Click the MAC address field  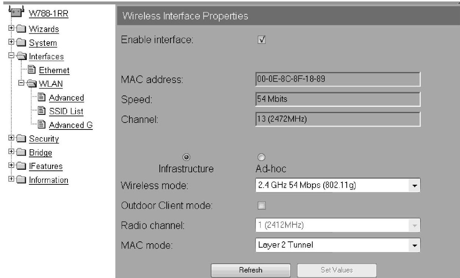coord(337,79)
